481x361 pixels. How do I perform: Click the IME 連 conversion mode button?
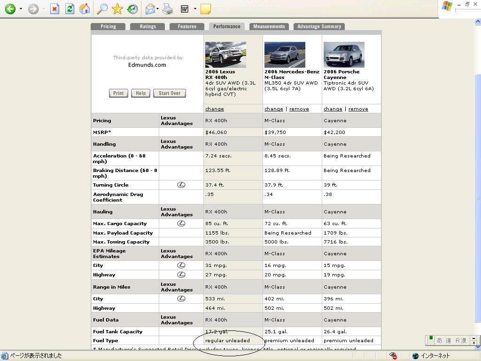point(449,340)
